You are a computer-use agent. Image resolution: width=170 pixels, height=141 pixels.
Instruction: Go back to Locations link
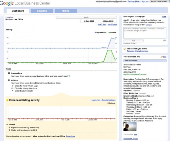9,17
